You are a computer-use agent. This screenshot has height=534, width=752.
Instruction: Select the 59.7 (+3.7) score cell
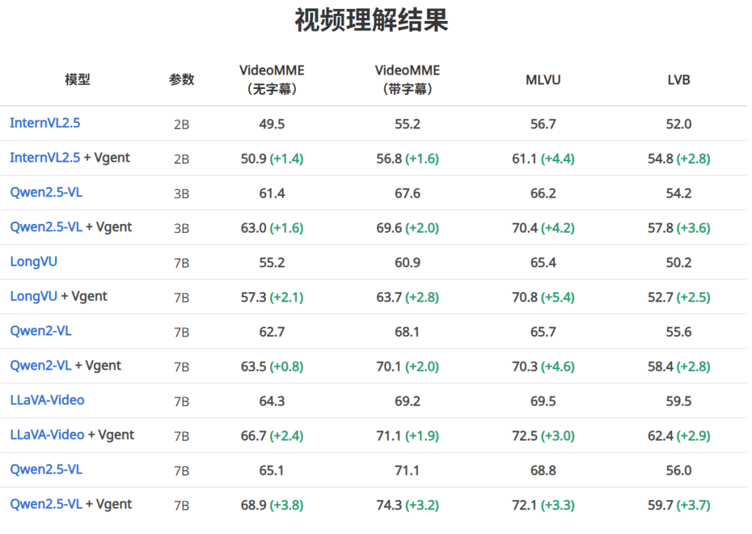[679, 505]
